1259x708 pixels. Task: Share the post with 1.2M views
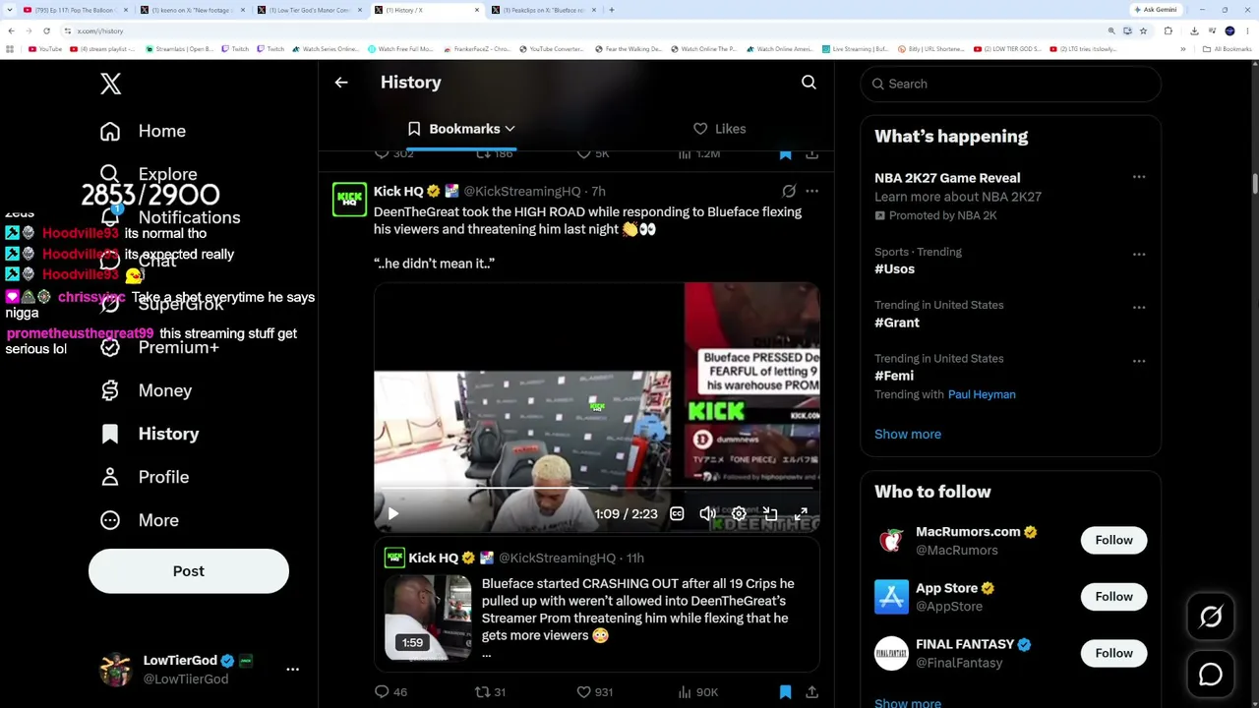click(x=811, y=153)
